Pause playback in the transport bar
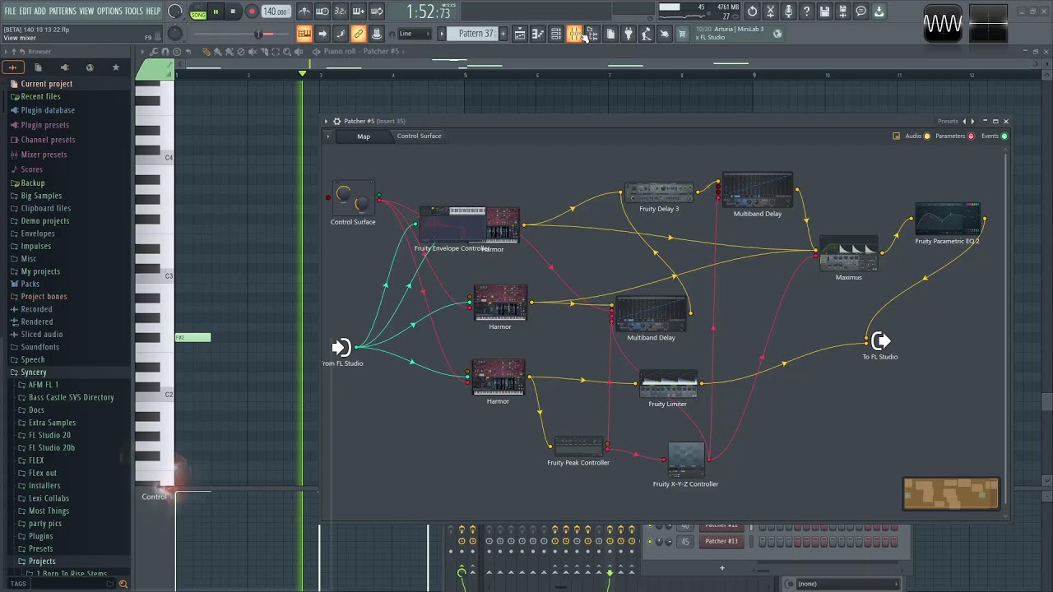The width and height of the screenshot is (1053, 592). pos(216,12)
